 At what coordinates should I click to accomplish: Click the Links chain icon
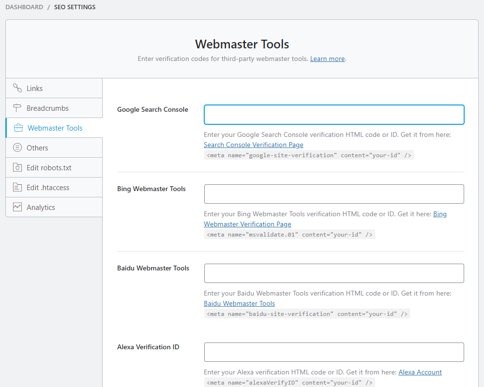point(17,88)
